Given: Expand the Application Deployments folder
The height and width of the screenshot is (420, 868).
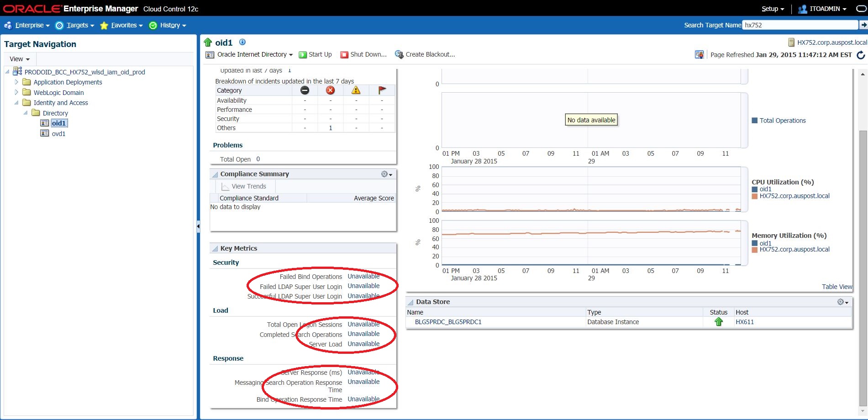Looking at the screenshot, I should coord(16,82).
